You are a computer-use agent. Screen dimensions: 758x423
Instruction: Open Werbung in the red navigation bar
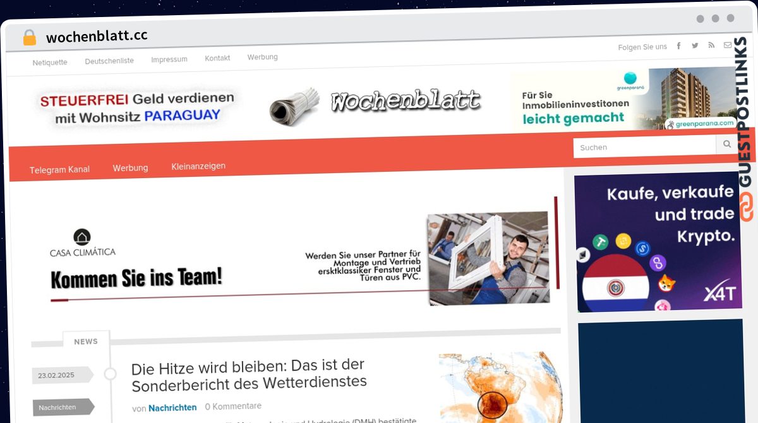pyautogui.click(x=130, y=168)
